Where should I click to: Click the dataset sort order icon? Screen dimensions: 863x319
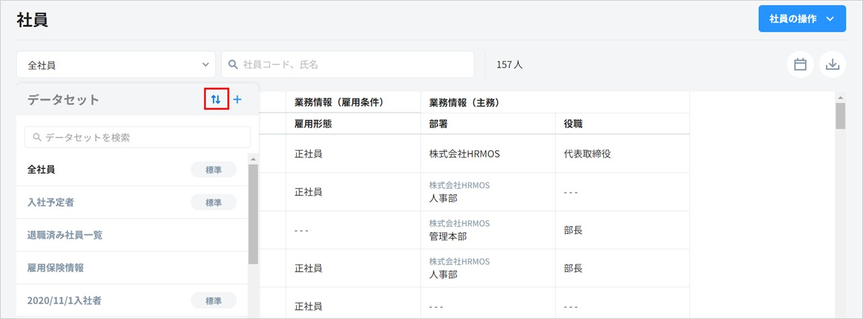coord(215,100)
